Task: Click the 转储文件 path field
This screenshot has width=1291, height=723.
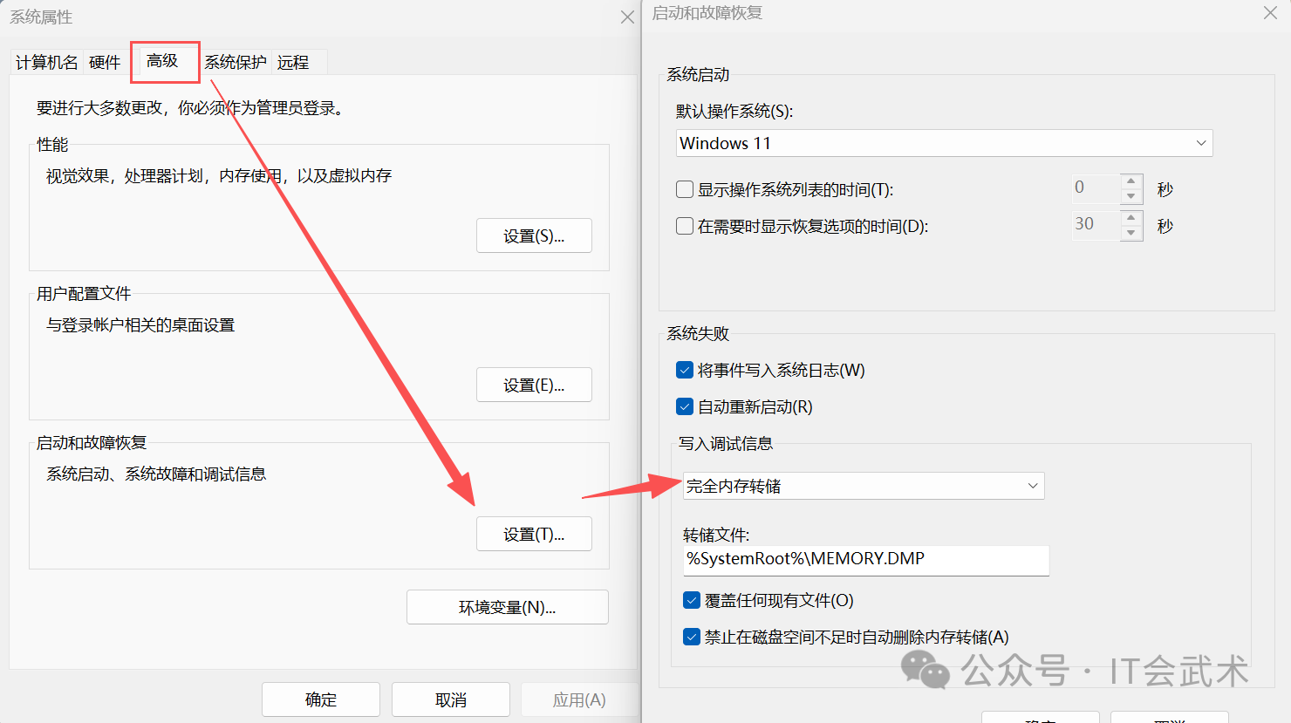Action: coord(866,560)
